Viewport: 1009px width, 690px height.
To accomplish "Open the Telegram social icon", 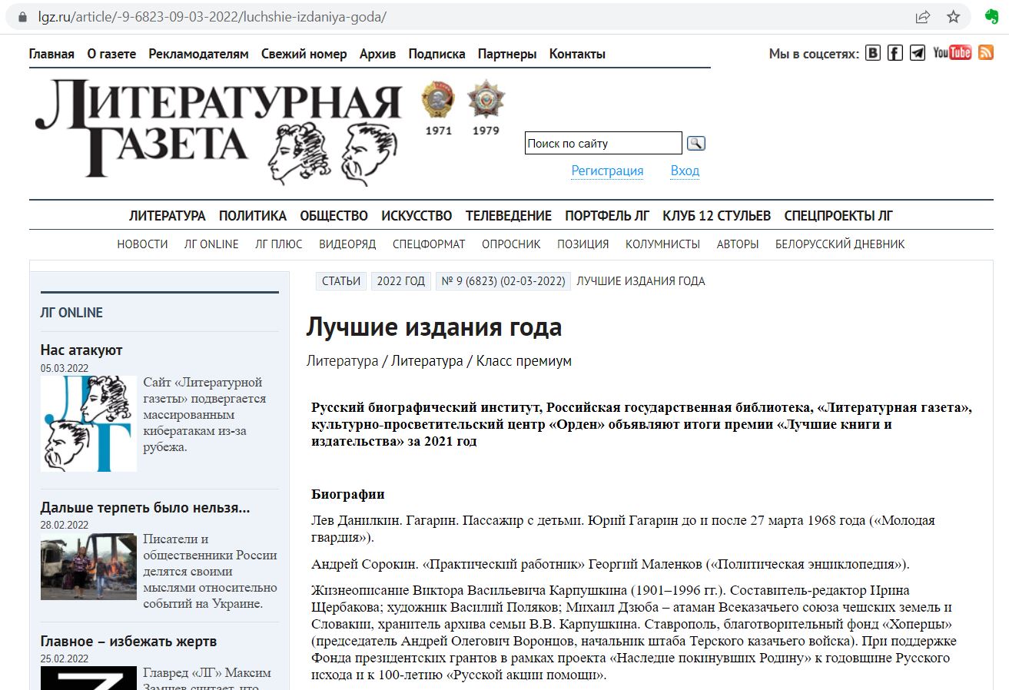I will coord(918,53).
